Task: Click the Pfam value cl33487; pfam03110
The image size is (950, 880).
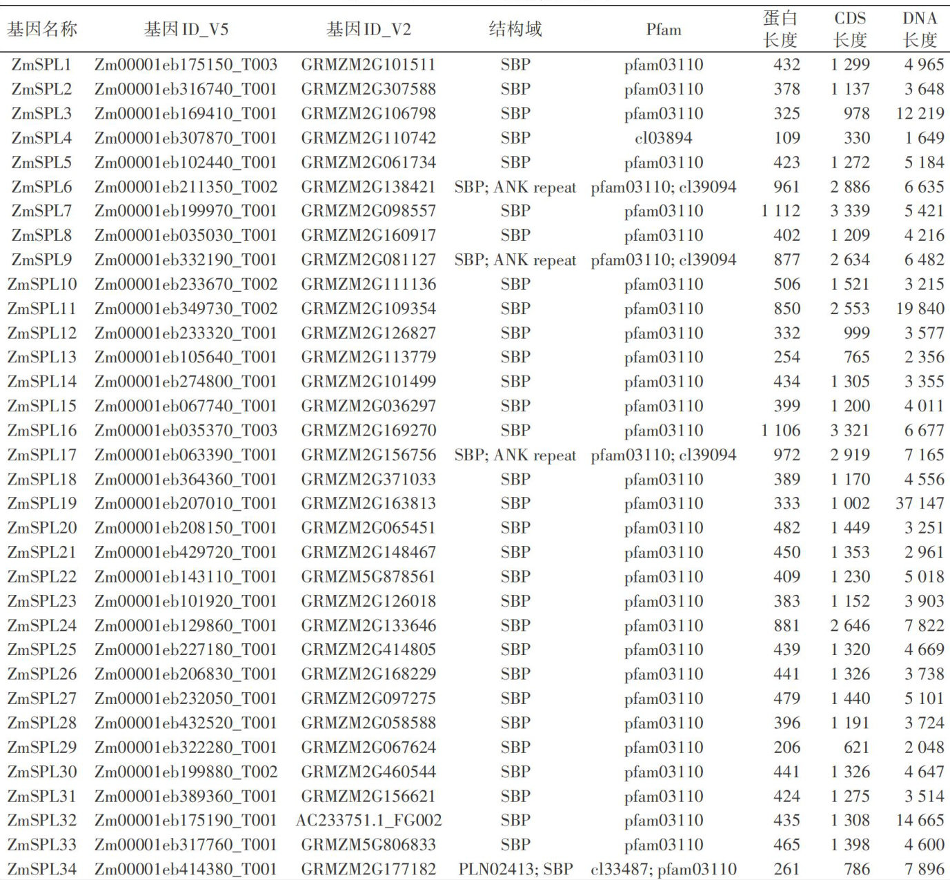Action: pyautogui.click(x=664, y=869)
